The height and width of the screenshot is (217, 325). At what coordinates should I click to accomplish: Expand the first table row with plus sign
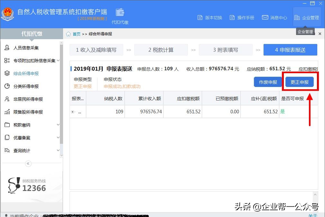pos(73,112)
